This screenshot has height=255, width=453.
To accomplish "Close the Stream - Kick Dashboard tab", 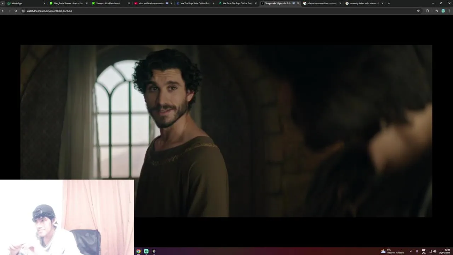I will pos(129,3).
